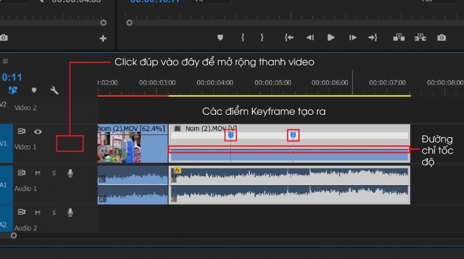
Task: Enable voice-over record on Audio 1
Action: 70,173
